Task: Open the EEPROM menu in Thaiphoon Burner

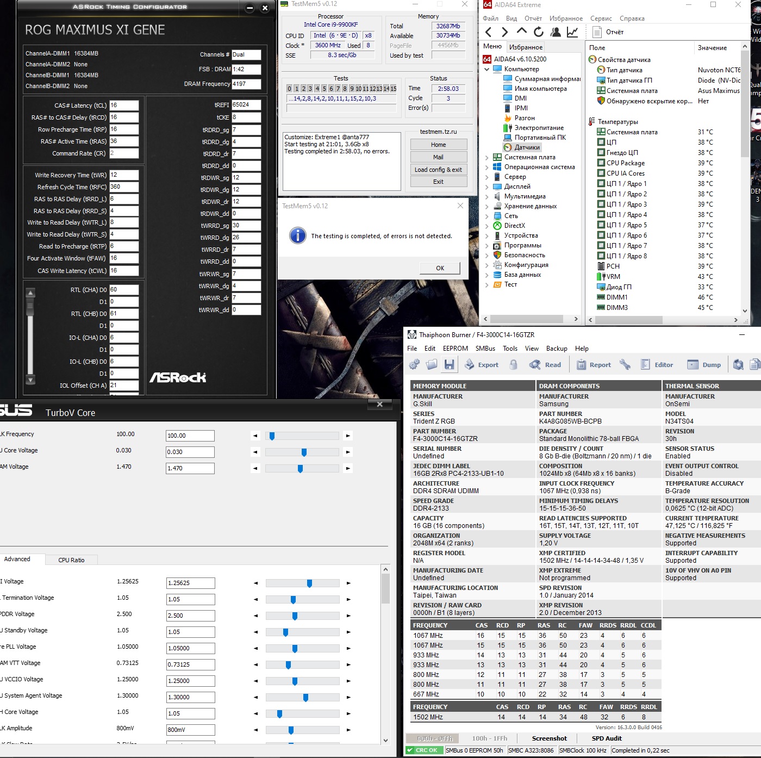Action: (455, 349)
